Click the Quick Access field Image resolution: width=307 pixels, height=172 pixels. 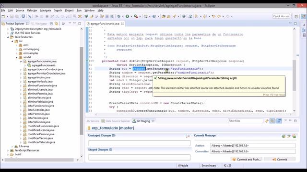pyautogui.click(x=281, y=16)
